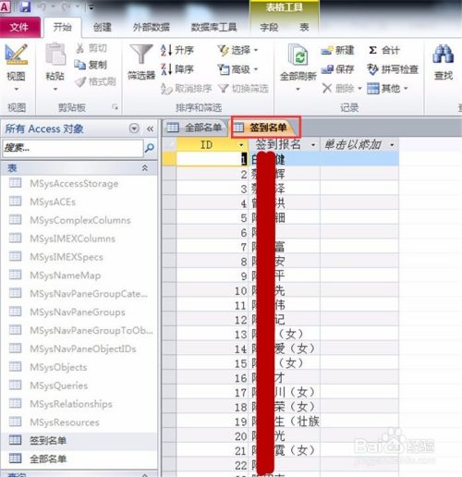Switch to the 创建 ribbon tab
The image size is (462, 477).
coord(103,28)
